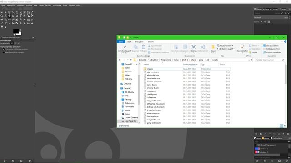Toggle lock alpha channel icon
Screen dimensions: 291x163
(x=269, y=22)
